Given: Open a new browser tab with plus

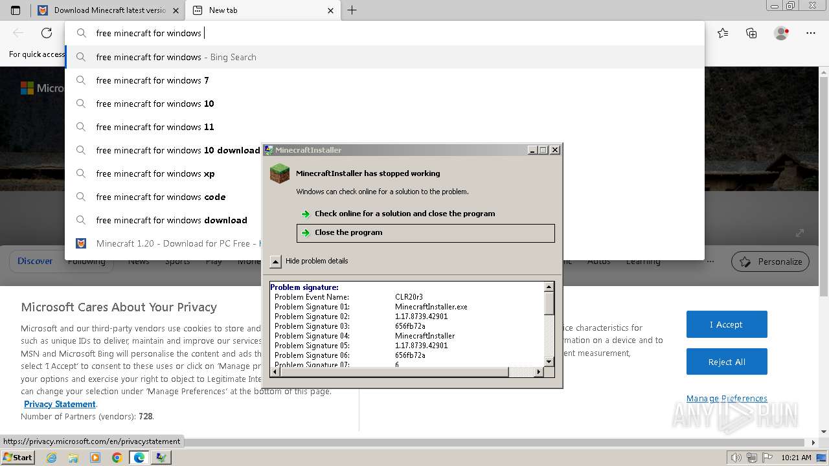Looking at the screenshot, I should pos(352,10).
